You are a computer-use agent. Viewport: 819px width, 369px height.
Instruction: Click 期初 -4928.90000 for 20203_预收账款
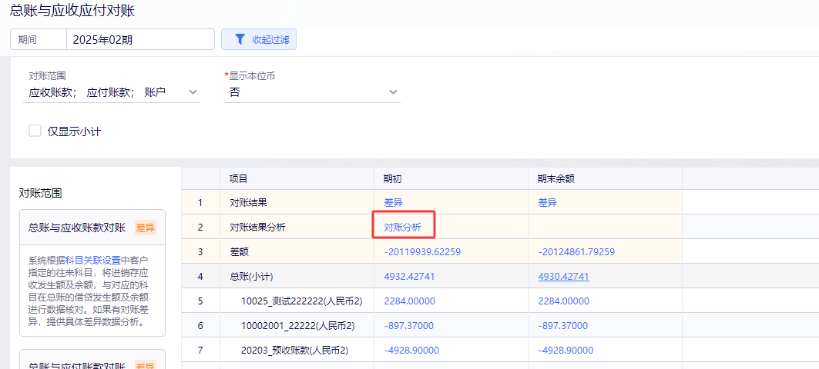click(411, 350)
